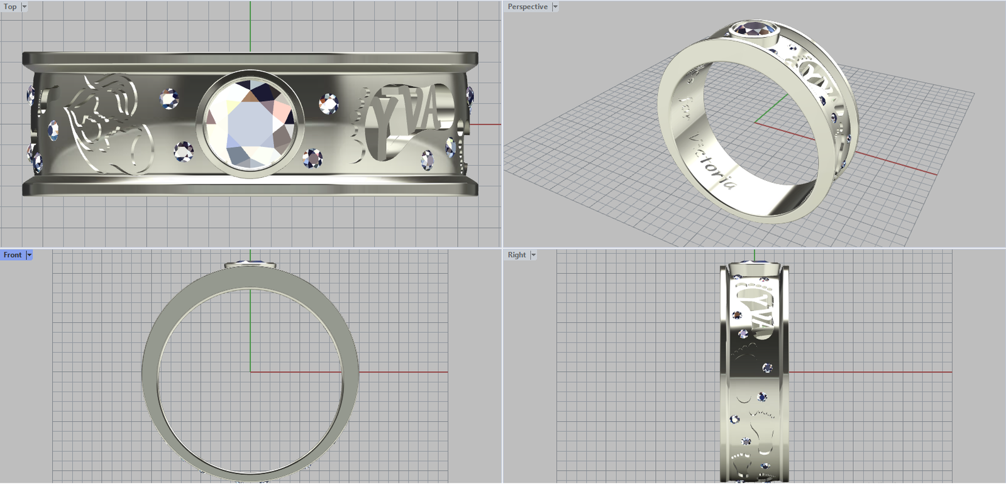Click the Right viewport title label
Image resolution: width=1006 pixels, height=485 pixels.
517,255
